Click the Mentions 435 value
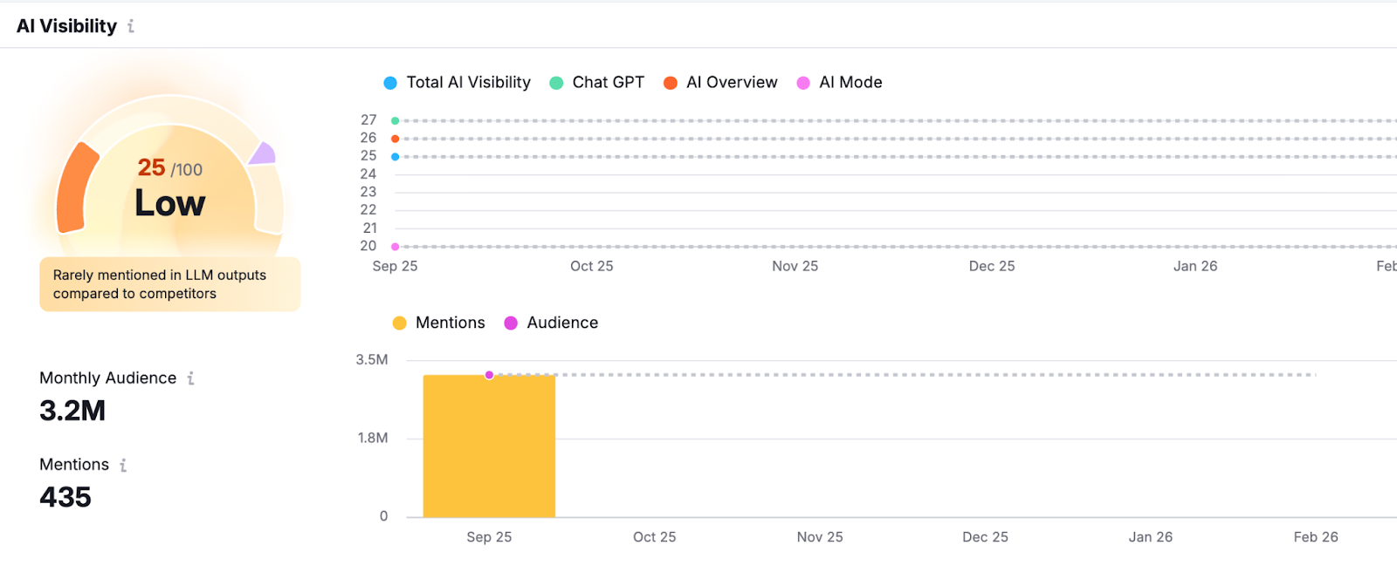Image resolution: width=1397 pixels, height=565 pixels. click(x=65, y=497)
